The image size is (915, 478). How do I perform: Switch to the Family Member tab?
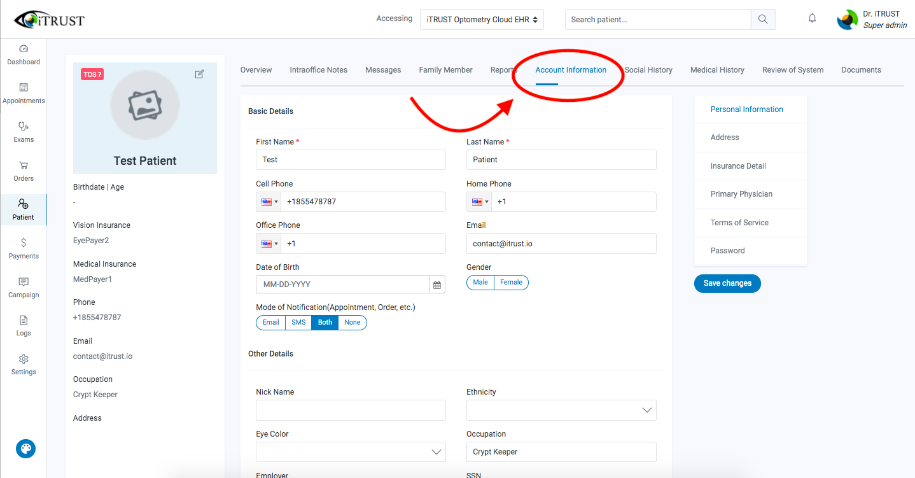tap(445, 70)
